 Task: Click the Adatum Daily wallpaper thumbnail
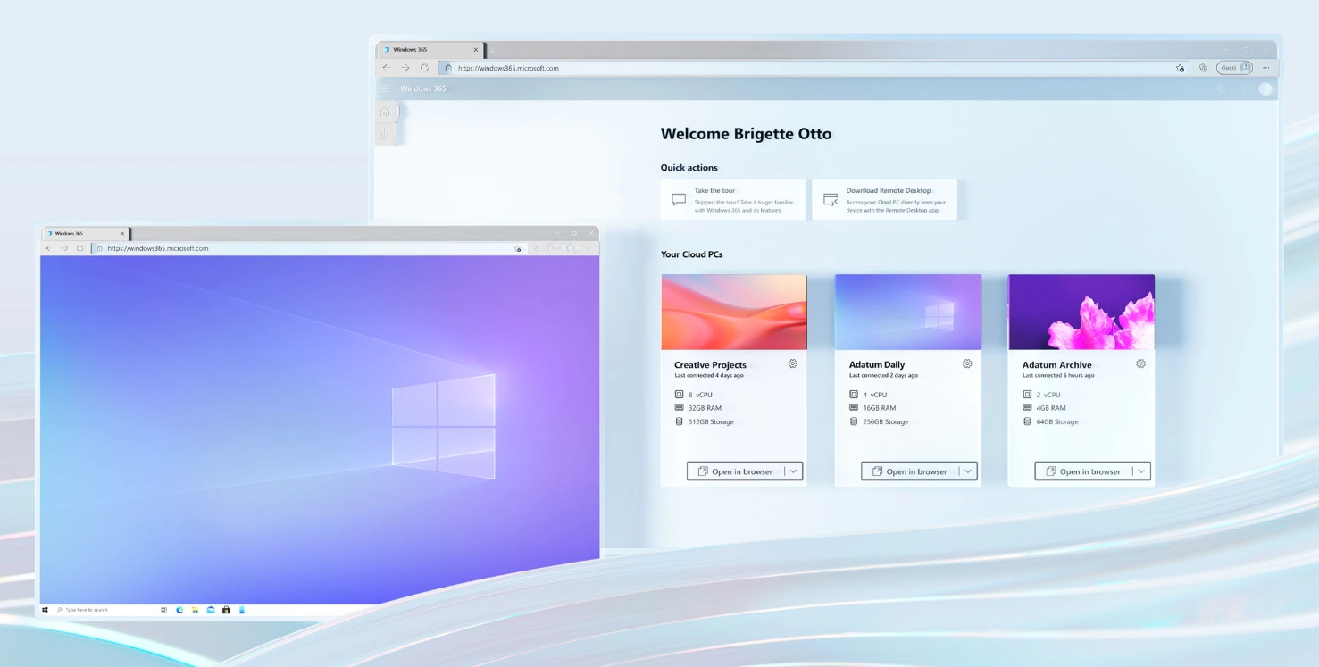[907, 312]
